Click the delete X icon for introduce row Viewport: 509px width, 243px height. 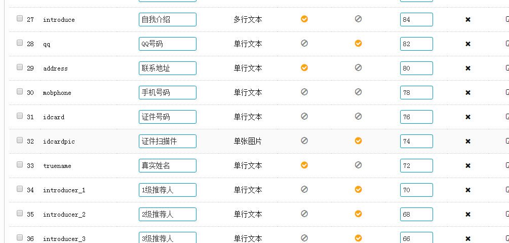point(468,20)
